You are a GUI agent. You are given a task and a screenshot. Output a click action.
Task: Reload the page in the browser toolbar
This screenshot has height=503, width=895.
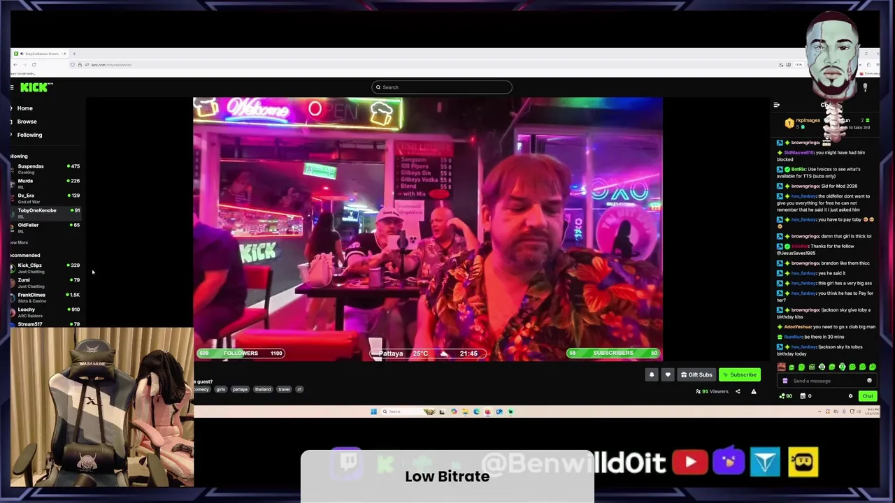[34, 64]
